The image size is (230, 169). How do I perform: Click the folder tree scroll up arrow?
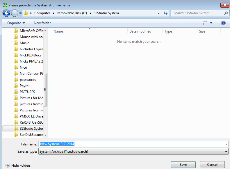[x=45, y=30]
